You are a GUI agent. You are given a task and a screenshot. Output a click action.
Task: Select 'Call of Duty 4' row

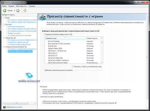coord(73,55)
